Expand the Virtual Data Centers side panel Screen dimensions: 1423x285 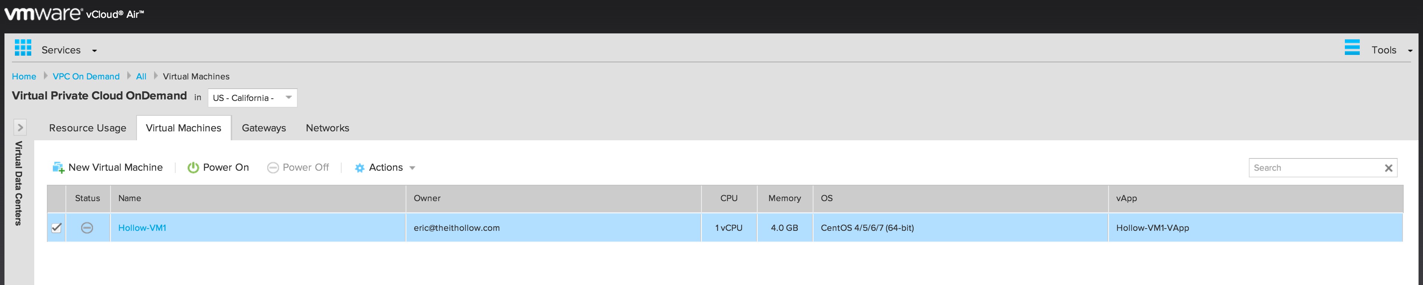[x=20, y=128]
